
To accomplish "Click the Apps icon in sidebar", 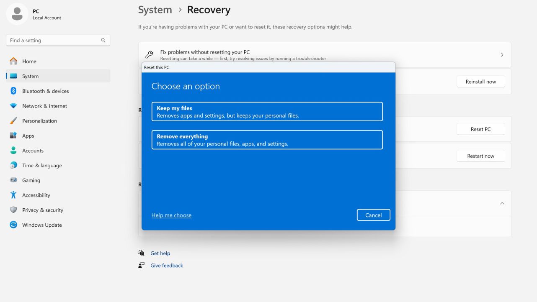I will tap(13, 136).
